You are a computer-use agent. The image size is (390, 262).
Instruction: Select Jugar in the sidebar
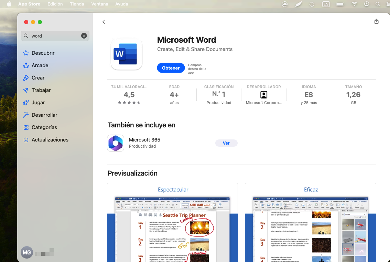(38, 103)
